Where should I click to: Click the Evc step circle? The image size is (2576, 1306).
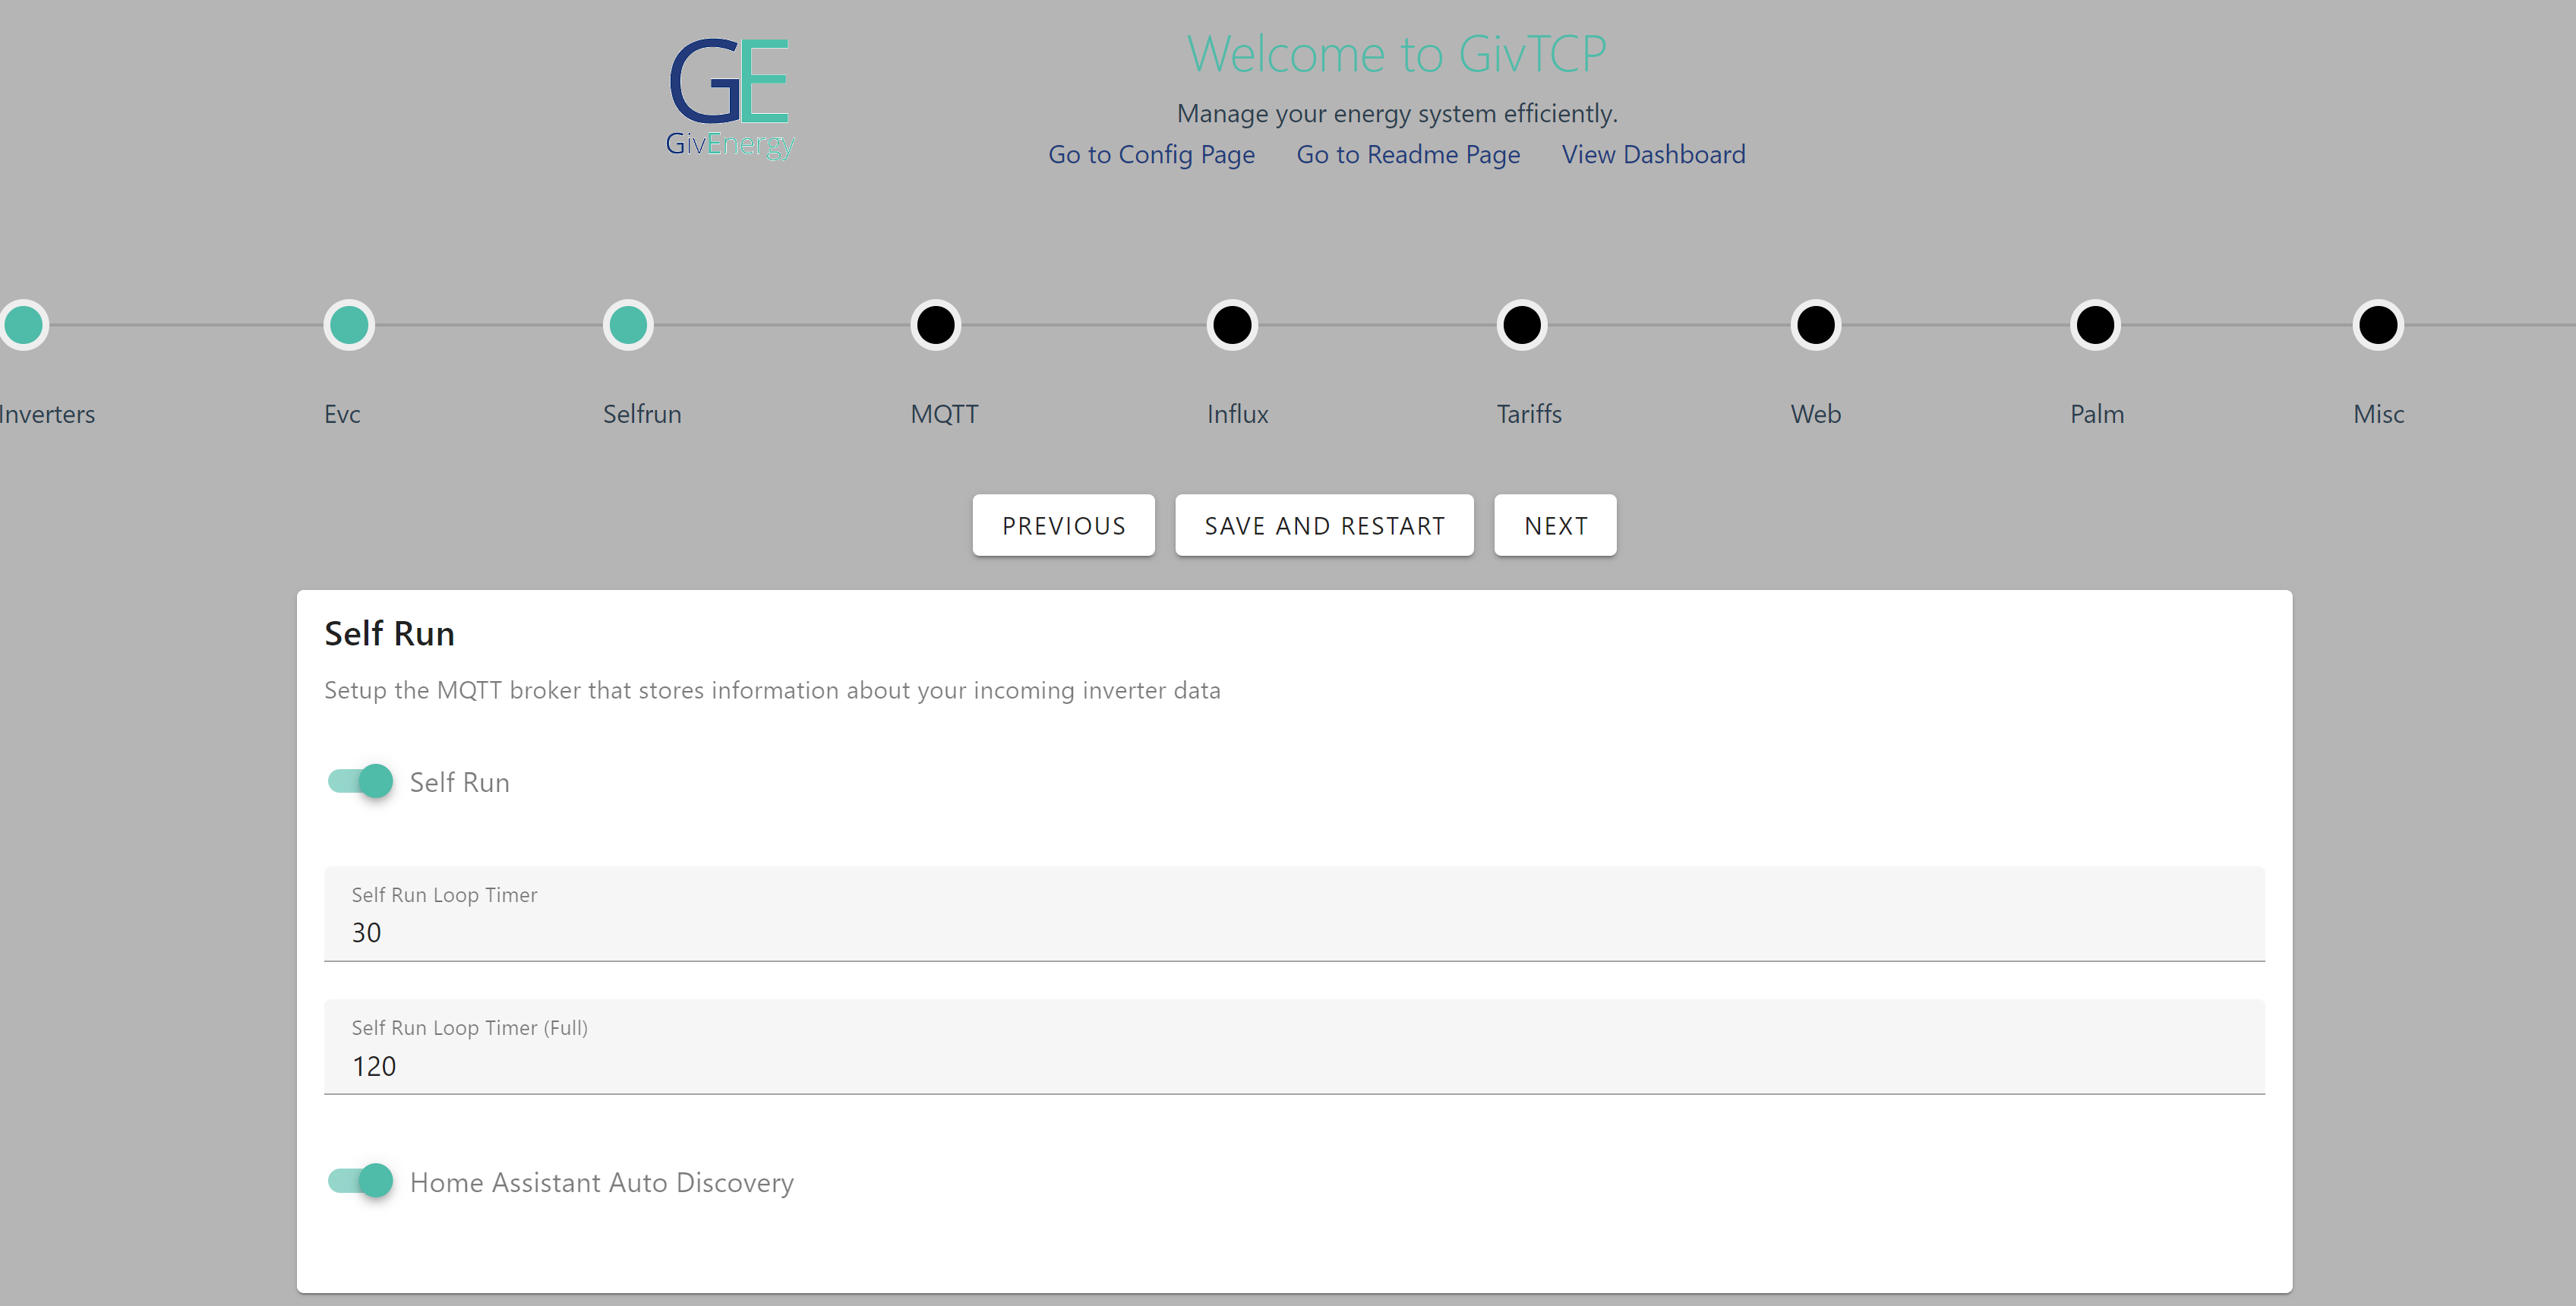[x=349, y=325]
